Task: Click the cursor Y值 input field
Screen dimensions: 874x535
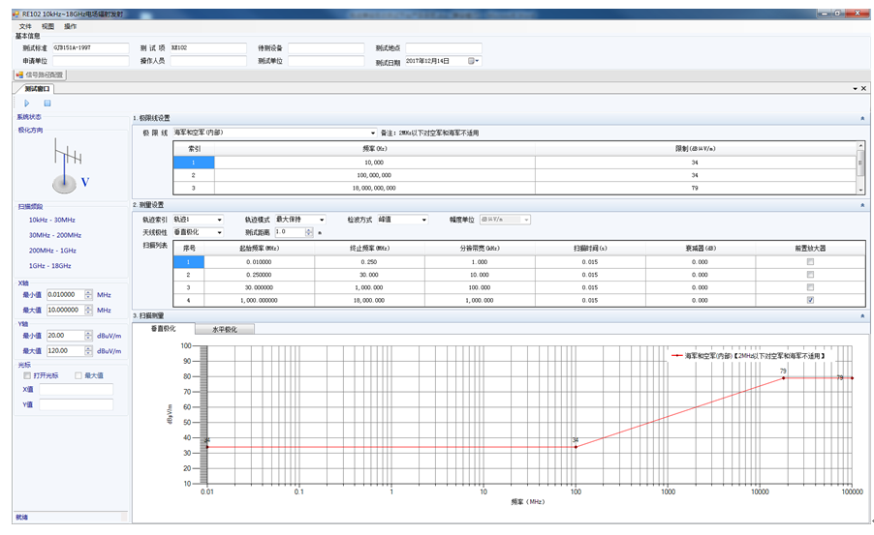Action: tap(76, 404)
